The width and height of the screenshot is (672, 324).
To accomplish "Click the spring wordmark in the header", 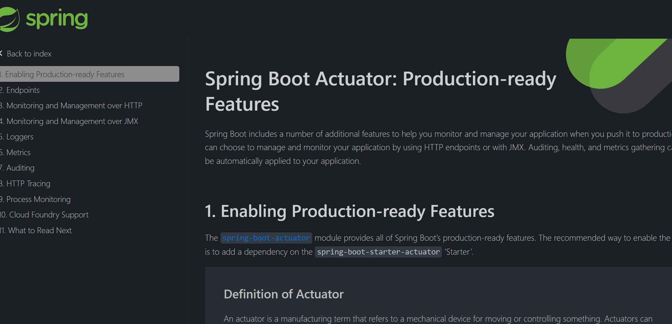I will click(x=57, y=19).
